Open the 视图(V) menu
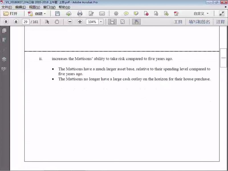The image size is (228, 171). pyautogui.click(x=34, y=7)
